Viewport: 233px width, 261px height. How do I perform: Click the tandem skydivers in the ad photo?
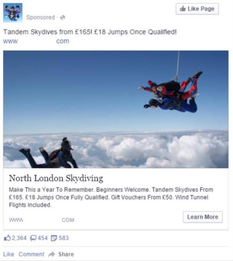pyautogui.click(x=170, y=92)
